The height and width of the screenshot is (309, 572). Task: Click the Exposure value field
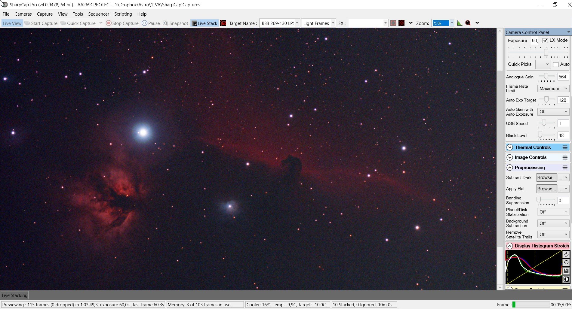(534, 40)
